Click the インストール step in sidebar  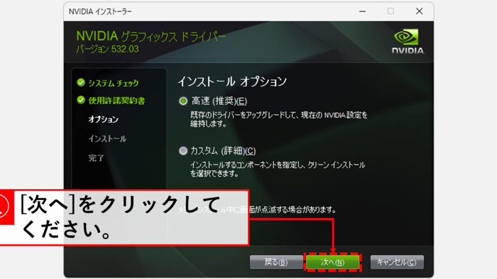(x=107, y=138)
